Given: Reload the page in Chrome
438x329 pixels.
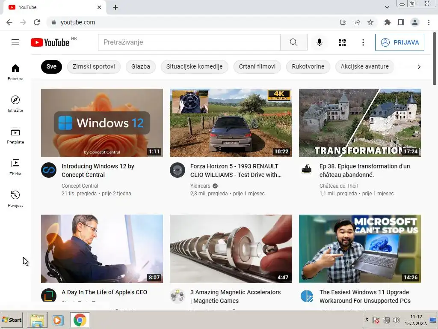Looking at the screenshot, I should coord(37,22).
